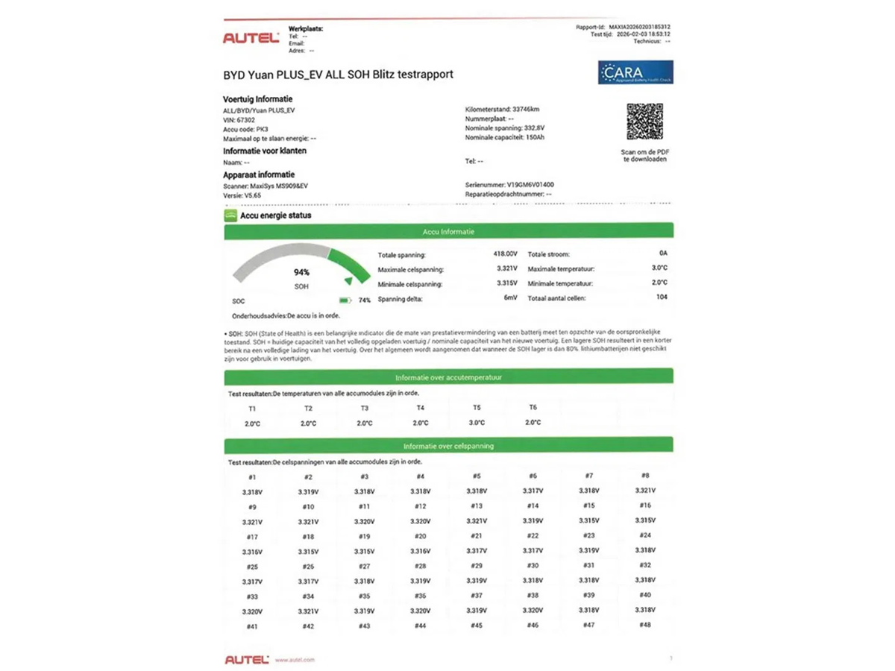Screen dimensions: 895x671
Task: Click the green triangle pointer on SOH gauge
Action: [x=348, y=280]
